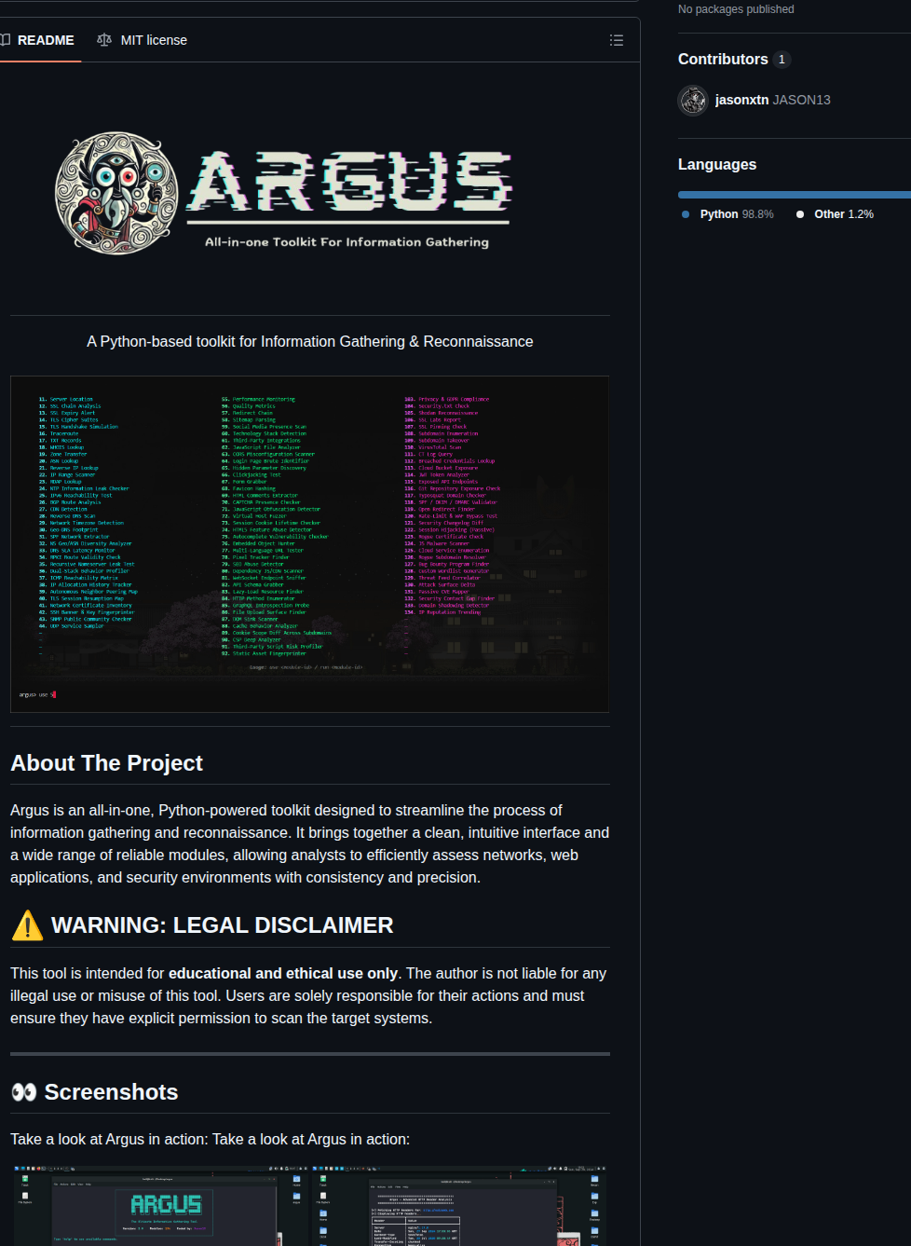Viewport: 911px width, 1246px height.
Task: Click the Python blue language dot
Action: coord(686,214)
